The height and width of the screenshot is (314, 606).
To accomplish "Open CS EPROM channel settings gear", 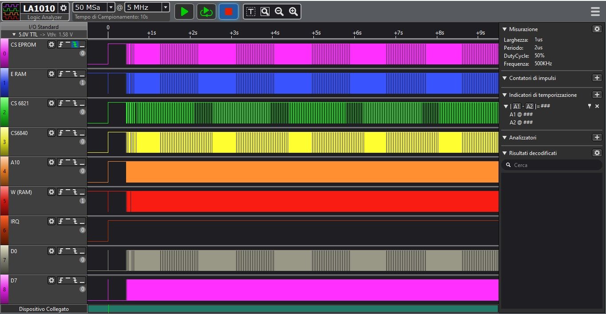I will pyautogui.click(x=51, y=44).
